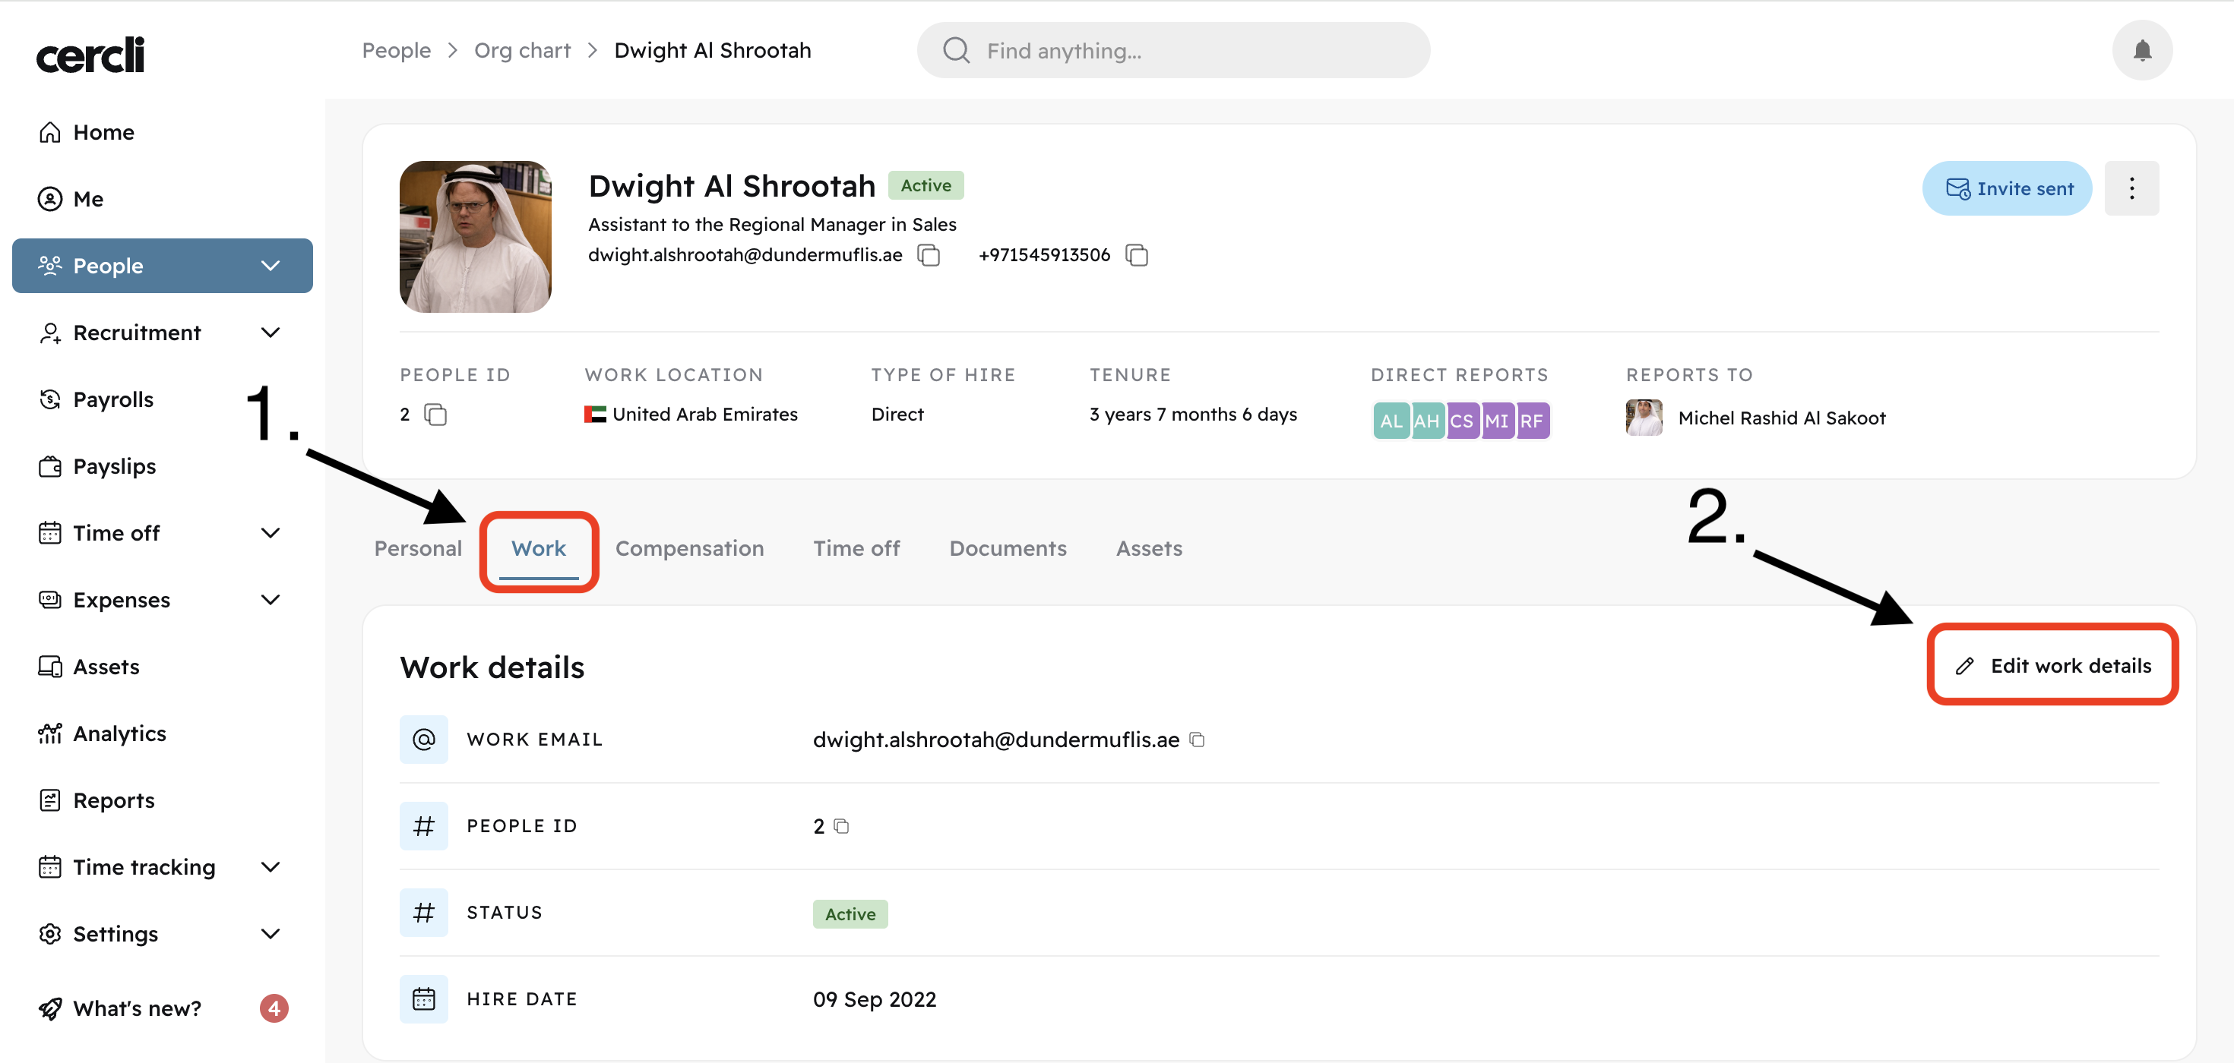Open the Home sidebar item
The image size is (2234, 1063).
click(103, 133)
